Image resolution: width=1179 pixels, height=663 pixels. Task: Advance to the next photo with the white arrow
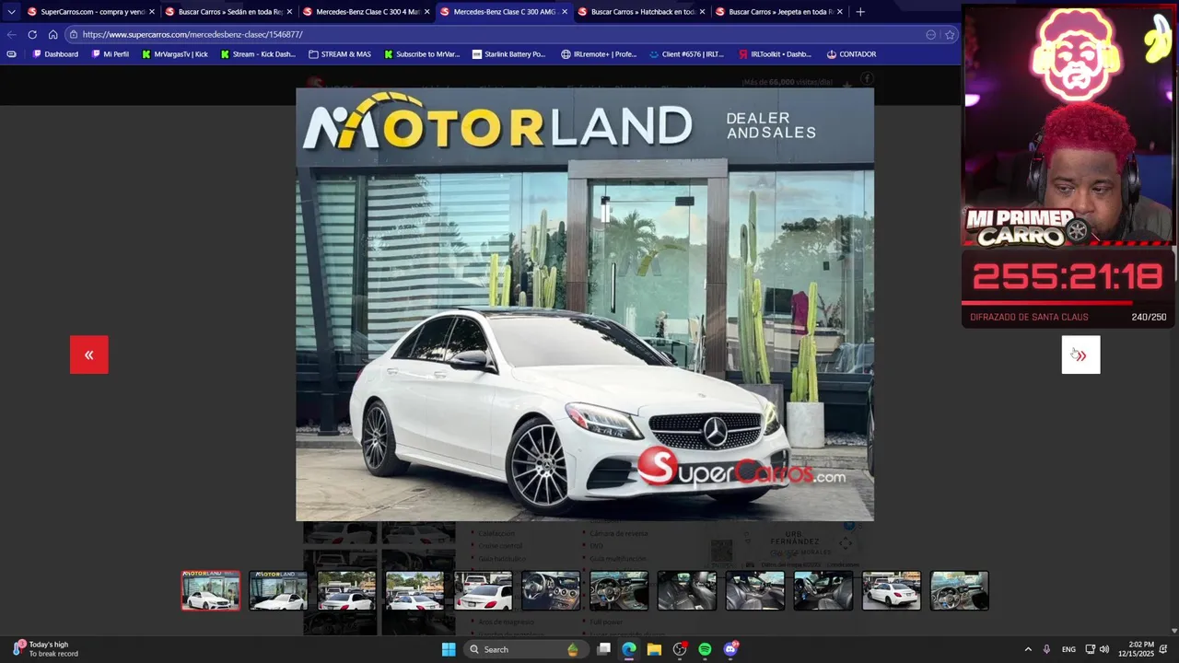click(x=1080, y=355)
